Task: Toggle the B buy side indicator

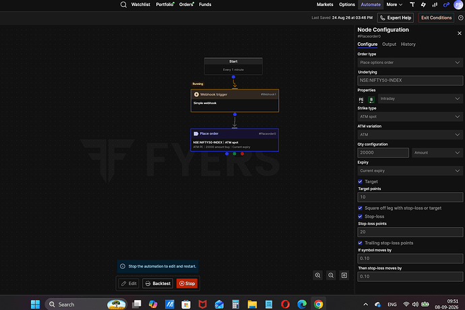Action: point(371,100)
